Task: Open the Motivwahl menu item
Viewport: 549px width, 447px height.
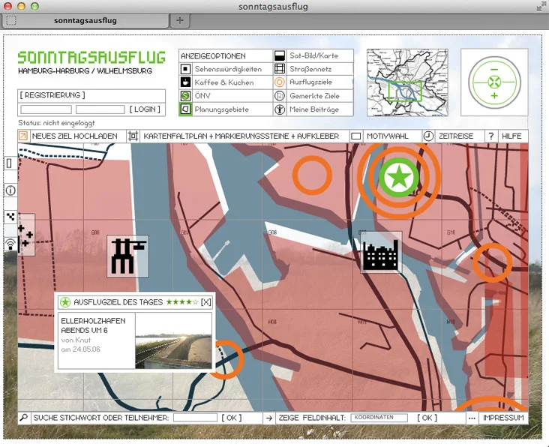Action: point(388,136)
